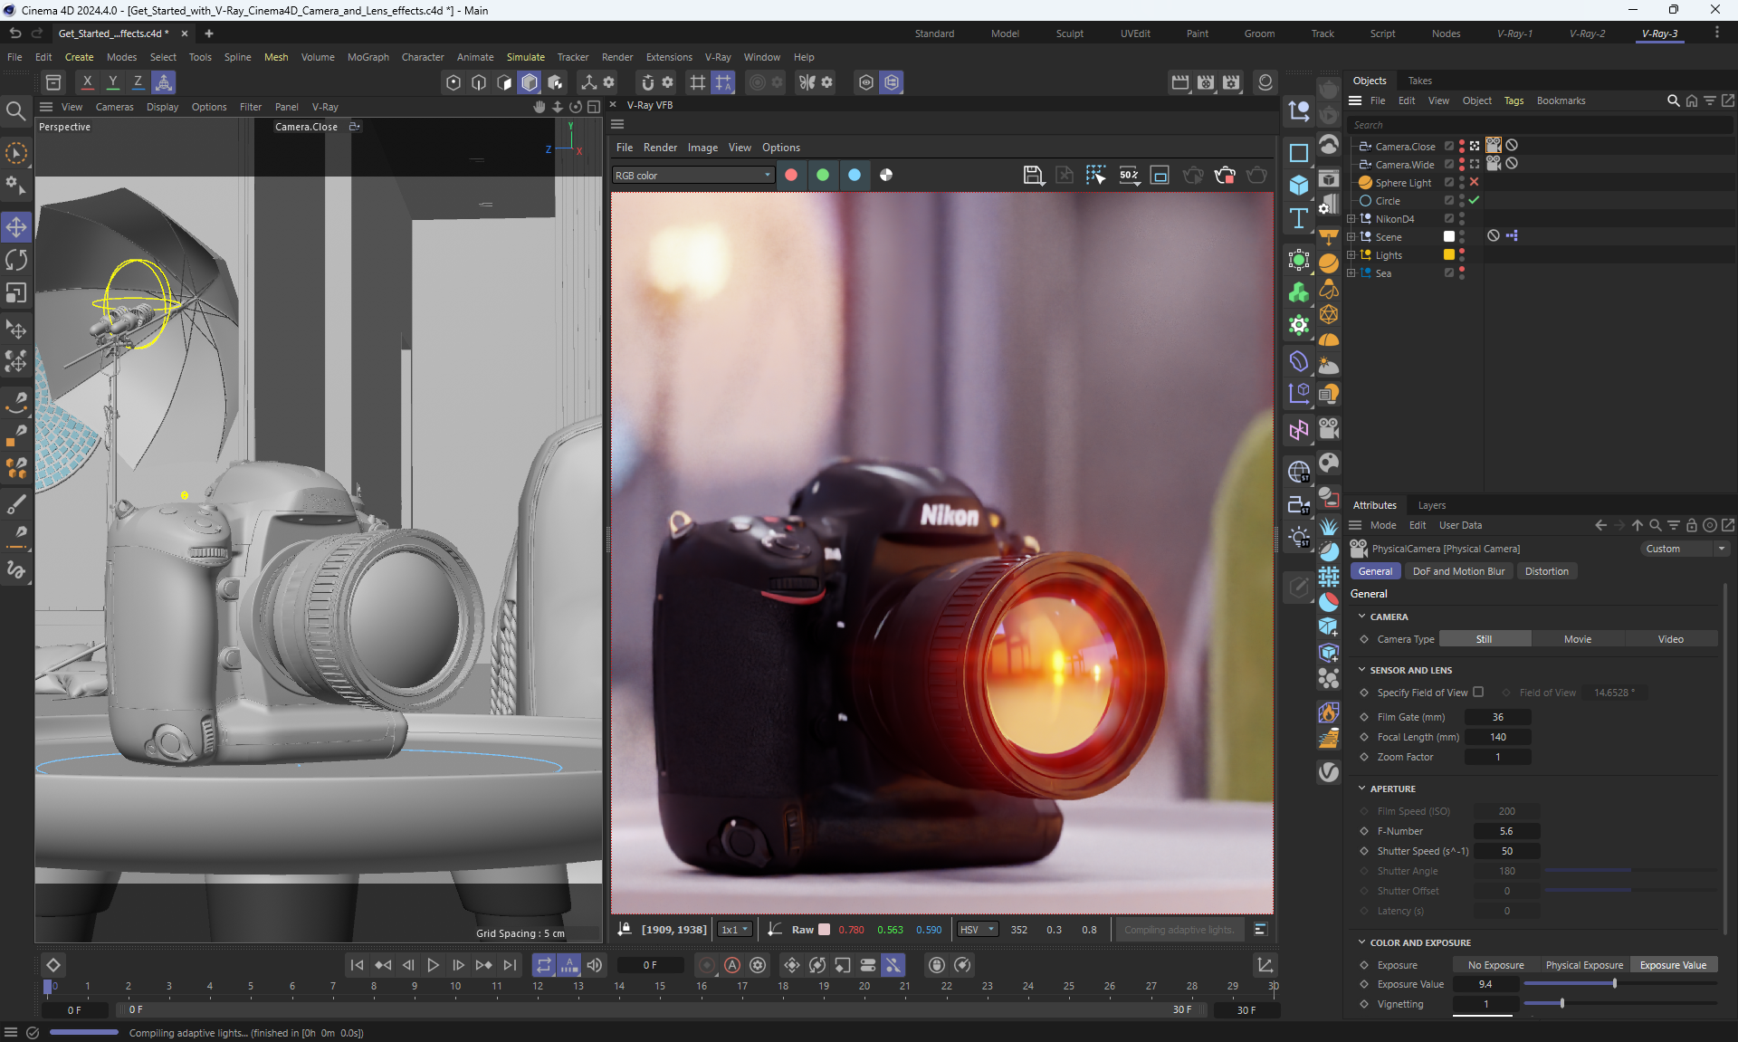Click the Save Image icon in VFB
Image resolution: width=1738 pixels, height=1042 pixels.
pyautogui.click(x=1032, y=175)
